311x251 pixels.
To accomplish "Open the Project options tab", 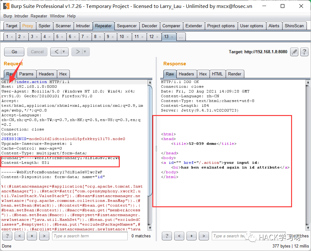I will (x=221, y=26).
